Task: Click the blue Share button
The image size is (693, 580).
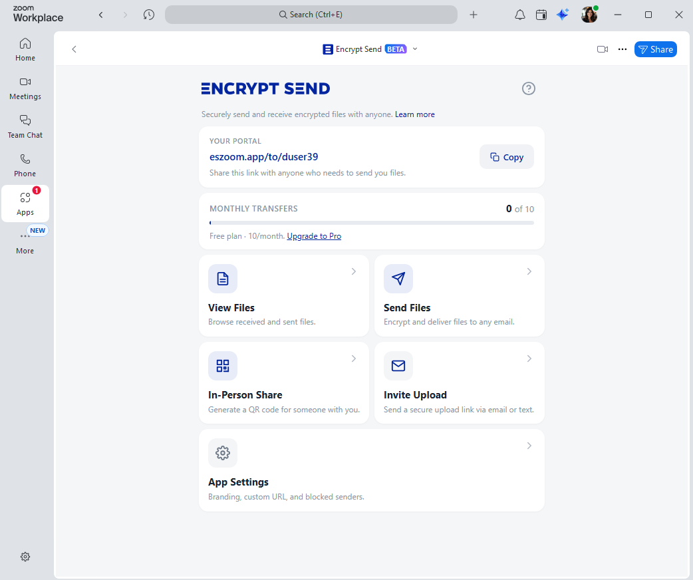Action: (x=656, y=49)
